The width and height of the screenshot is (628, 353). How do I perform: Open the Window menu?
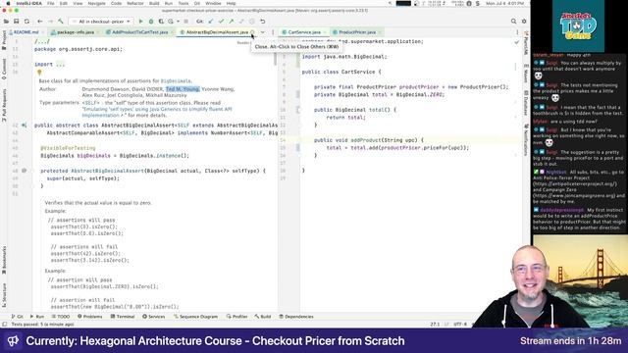213,3
